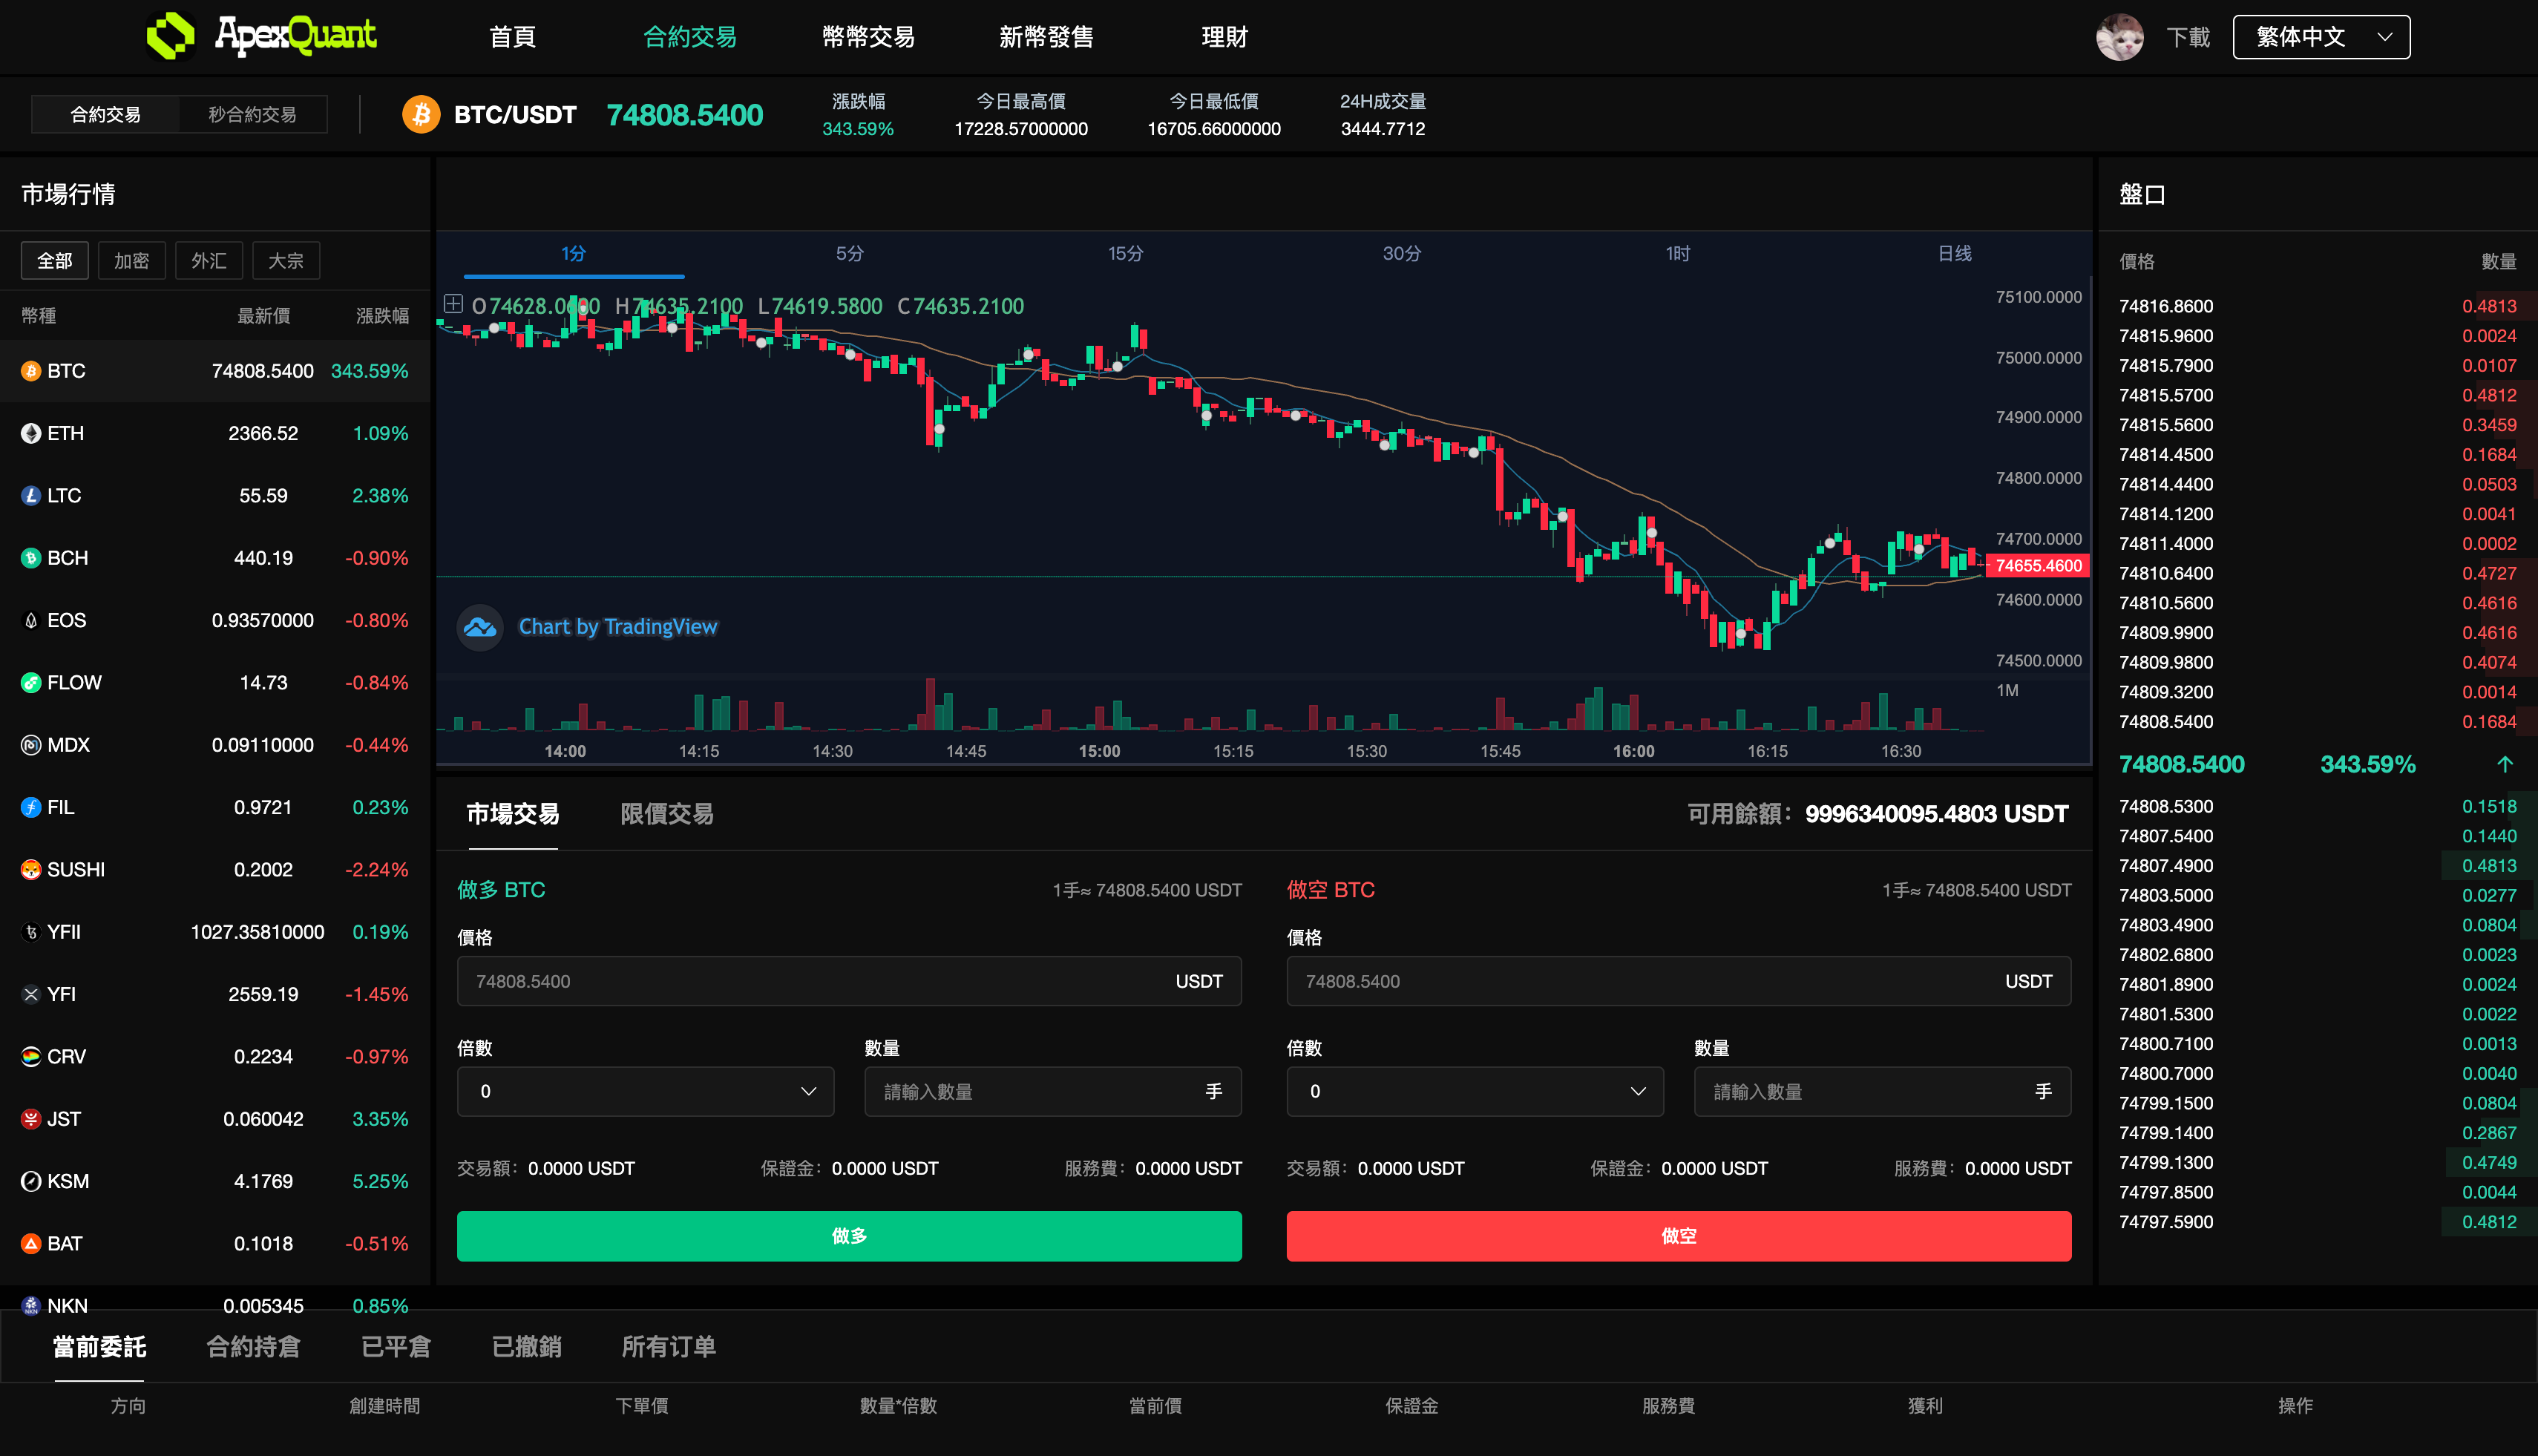
Task: Select the ETH coin icon
Action: 31,433
